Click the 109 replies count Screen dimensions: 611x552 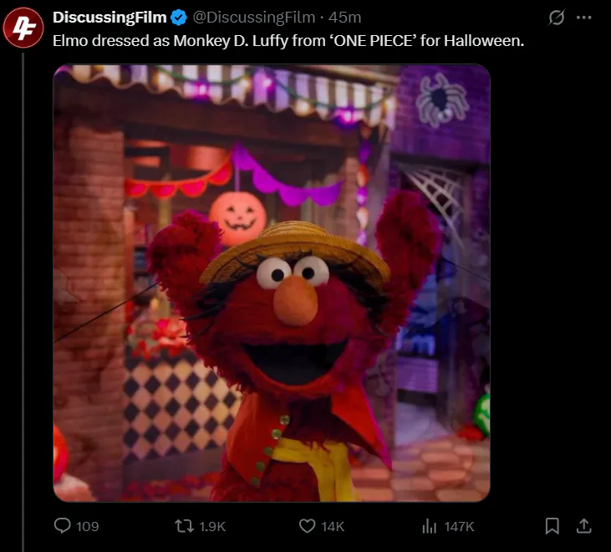[87, 527]
